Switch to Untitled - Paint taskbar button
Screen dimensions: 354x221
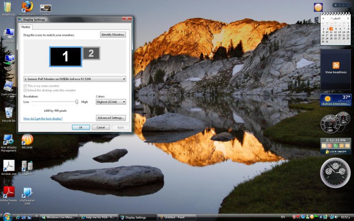[177, 217]
